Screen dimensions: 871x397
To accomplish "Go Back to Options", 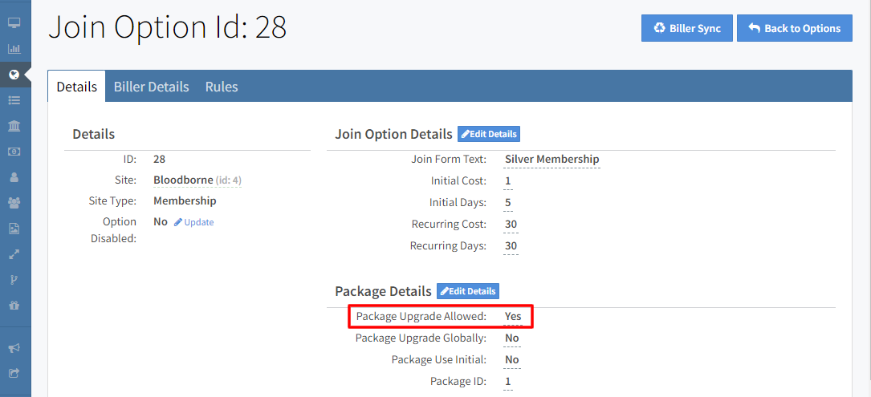I will pos(794,28).
